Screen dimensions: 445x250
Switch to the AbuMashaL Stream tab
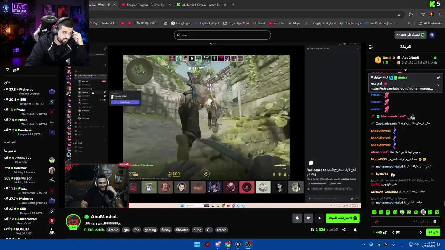pyautogui.click(x=201, y=5)
